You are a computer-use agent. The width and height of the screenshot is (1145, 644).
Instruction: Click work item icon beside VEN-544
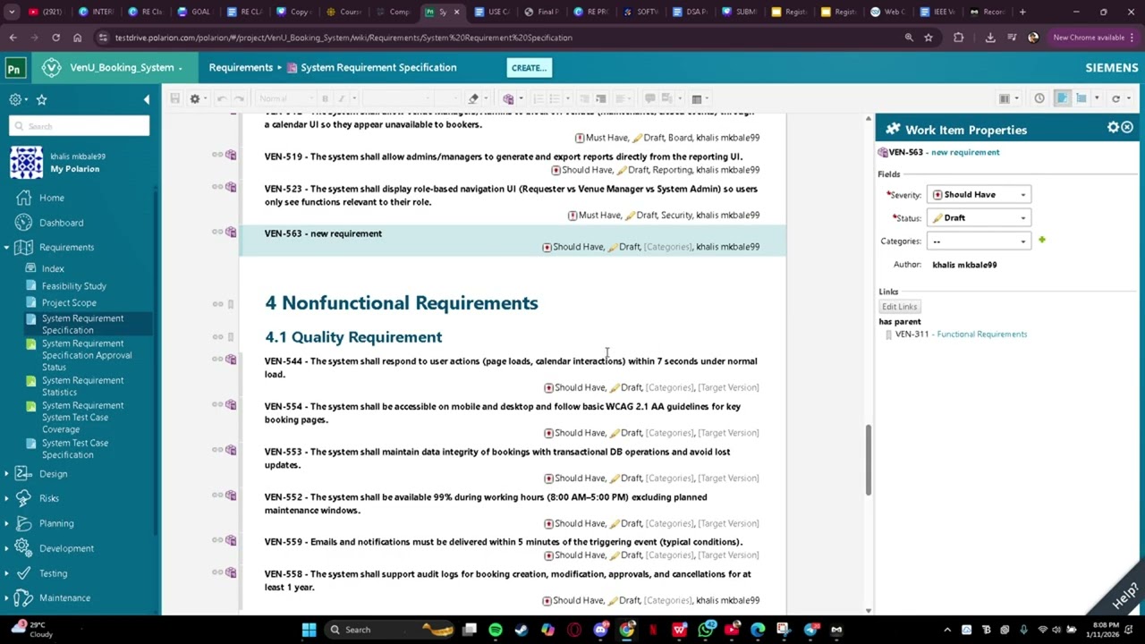pos(231,360)
